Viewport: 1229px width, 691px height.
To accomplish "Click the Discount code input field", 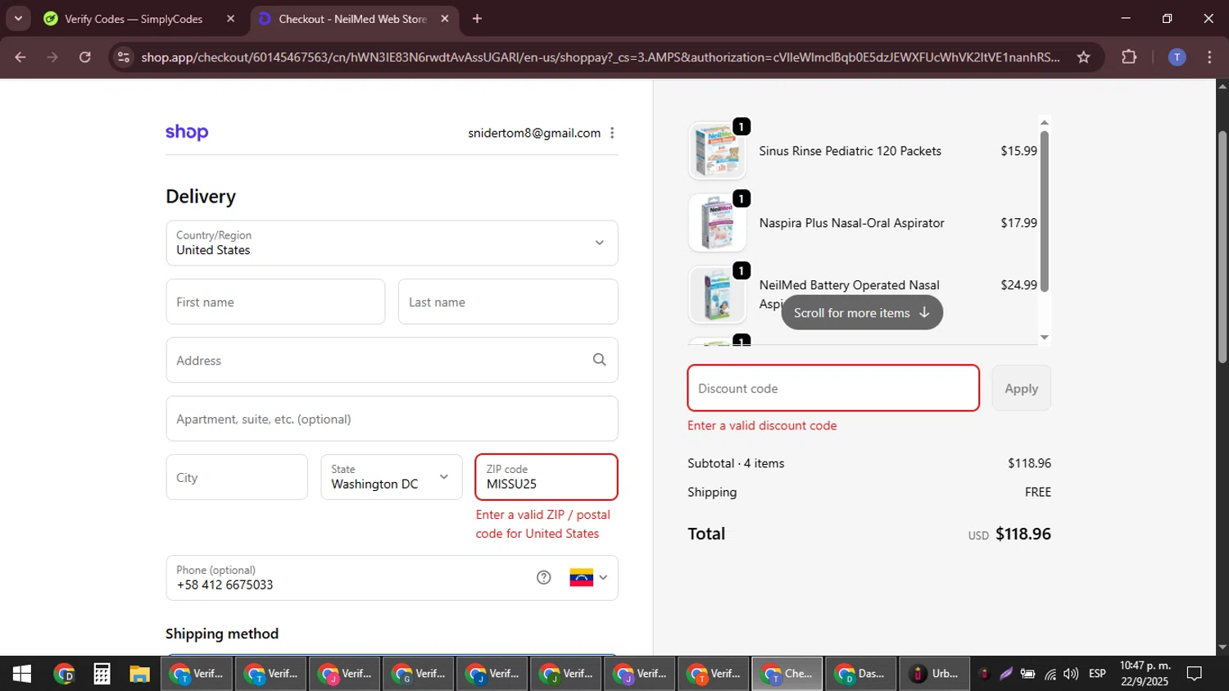I will click(833, 388).
